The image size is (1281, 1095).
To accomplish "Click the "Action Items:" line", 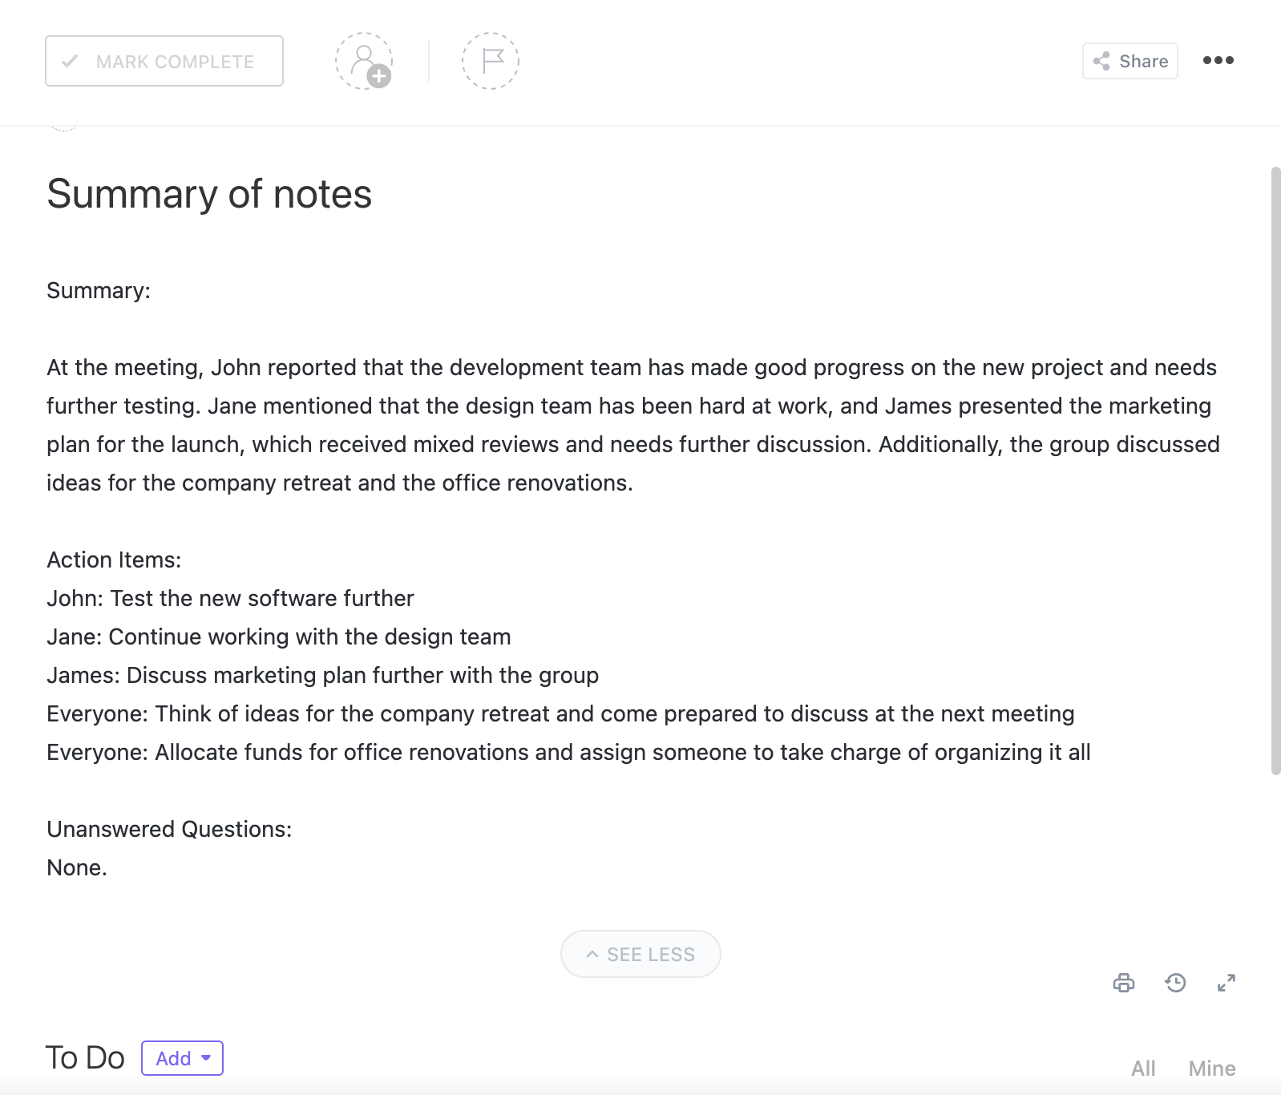I will pyautogui.click(x=114, y=560).
